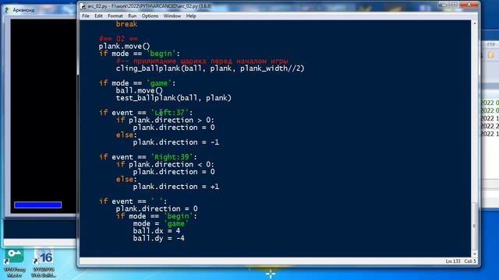Click the cling_ballplank function call line

click(x=210, y=68)
